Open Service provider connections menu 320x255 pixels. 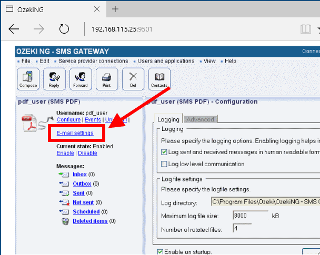tap(93, 61)
